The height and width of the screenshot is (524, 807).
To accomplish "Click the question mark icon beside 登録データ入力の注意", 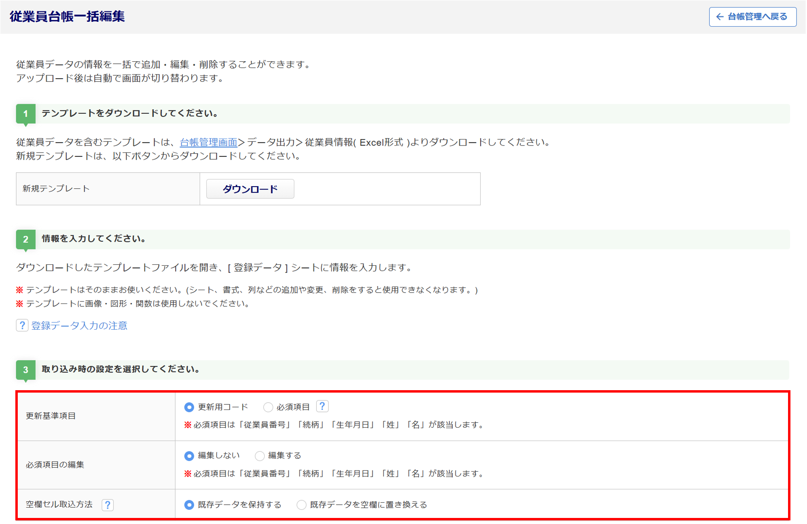I will 22,325.
